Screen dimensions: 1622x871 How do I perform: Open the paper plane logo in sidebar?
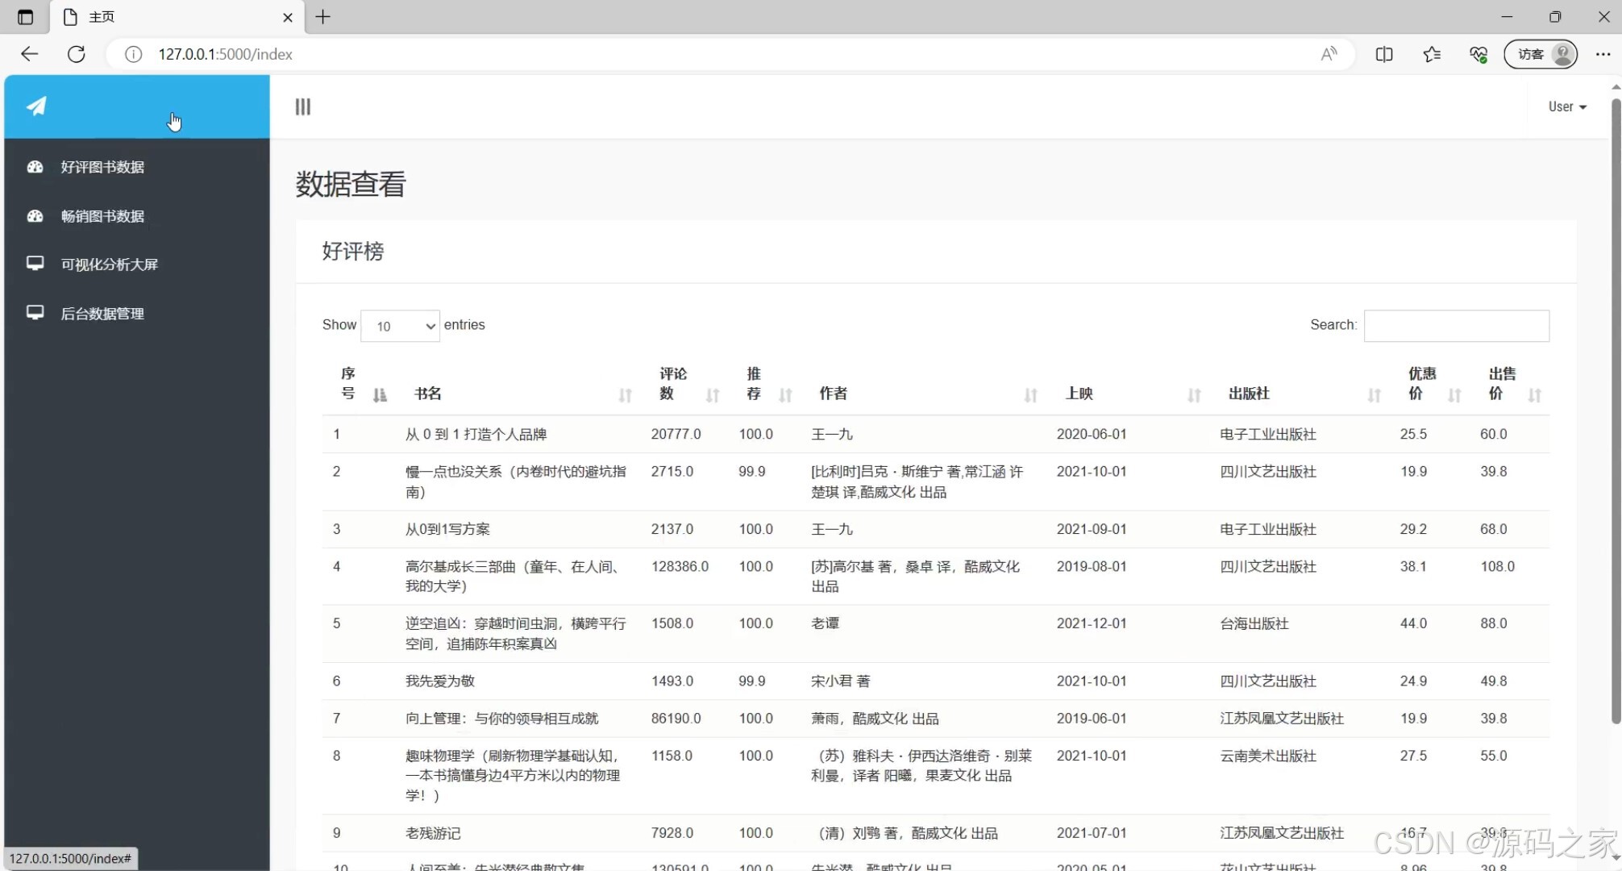pos(36,106)
